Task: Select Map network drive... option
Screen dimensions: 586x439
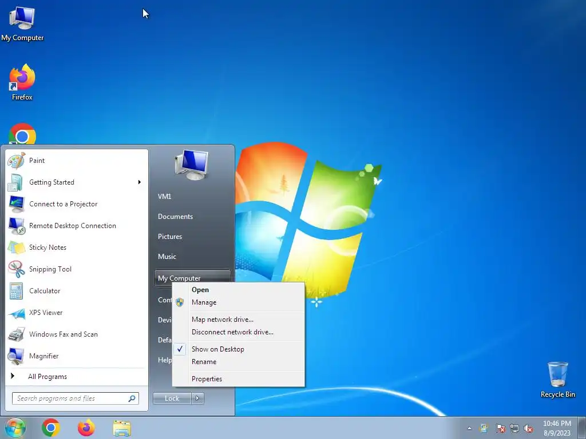Action: [239, 320]
